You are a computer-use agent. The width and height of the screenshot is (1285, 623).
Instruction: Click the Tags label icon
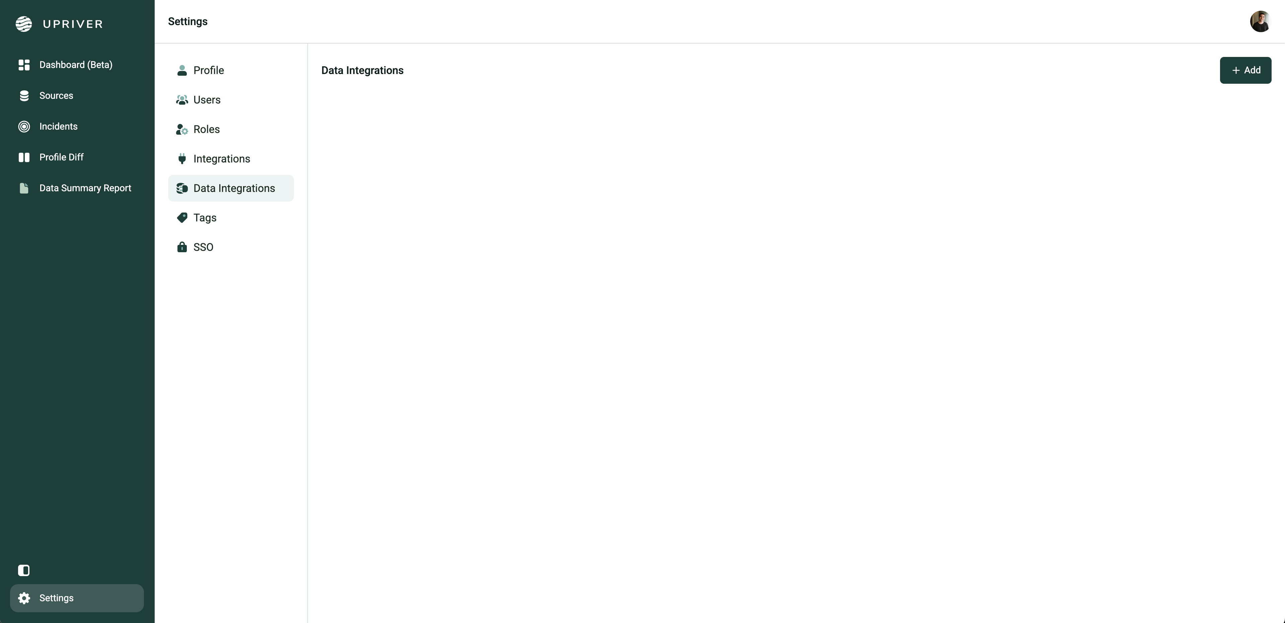(x=181, y=218)
